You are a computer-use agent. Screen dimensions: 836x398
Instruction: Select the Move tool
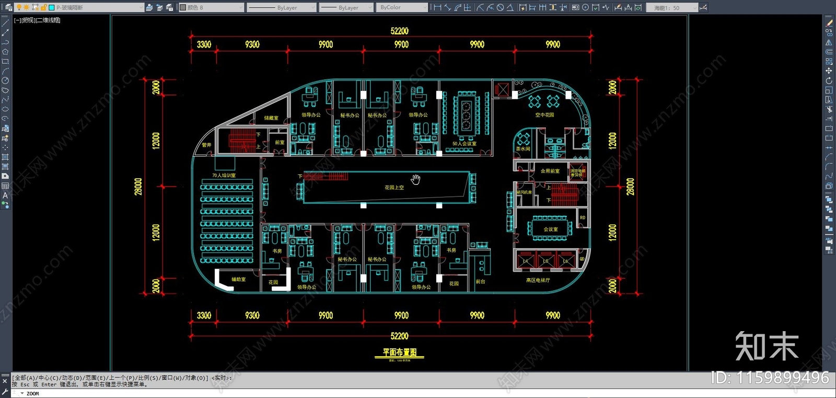tap(829, 71)
